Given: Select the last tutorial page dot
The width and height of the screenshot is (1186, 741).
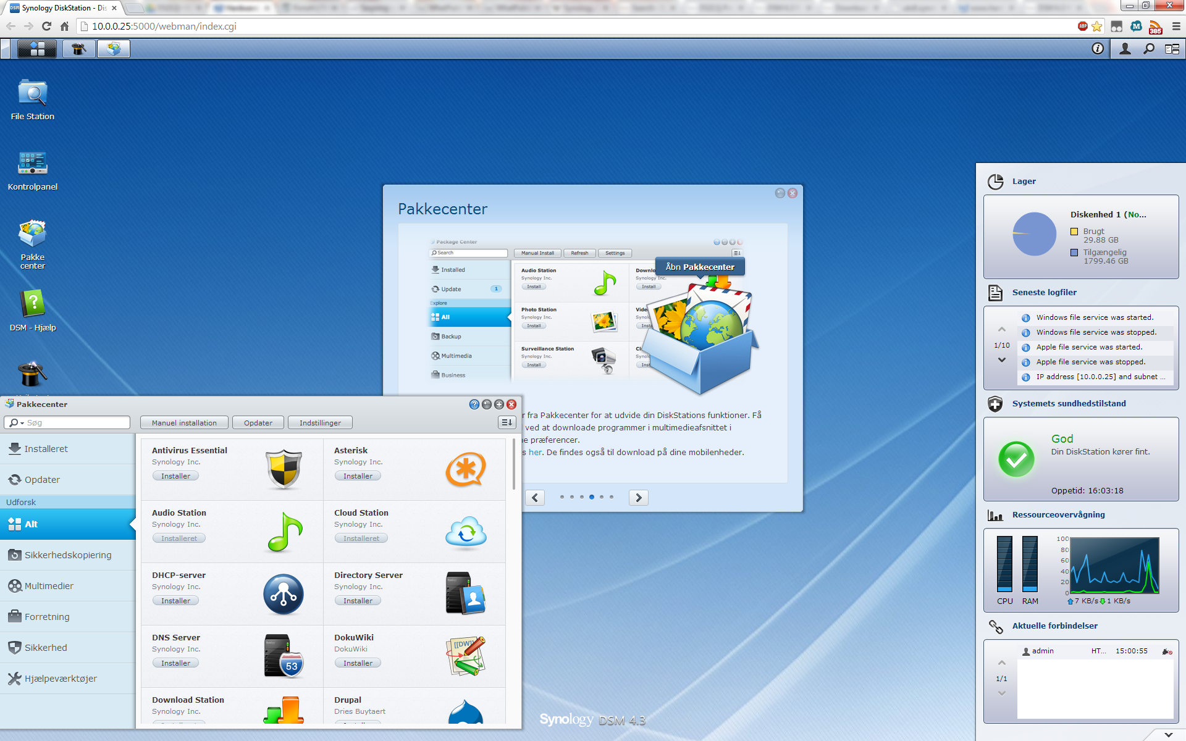Looking at the screenshot, I should tap(612, 497).
